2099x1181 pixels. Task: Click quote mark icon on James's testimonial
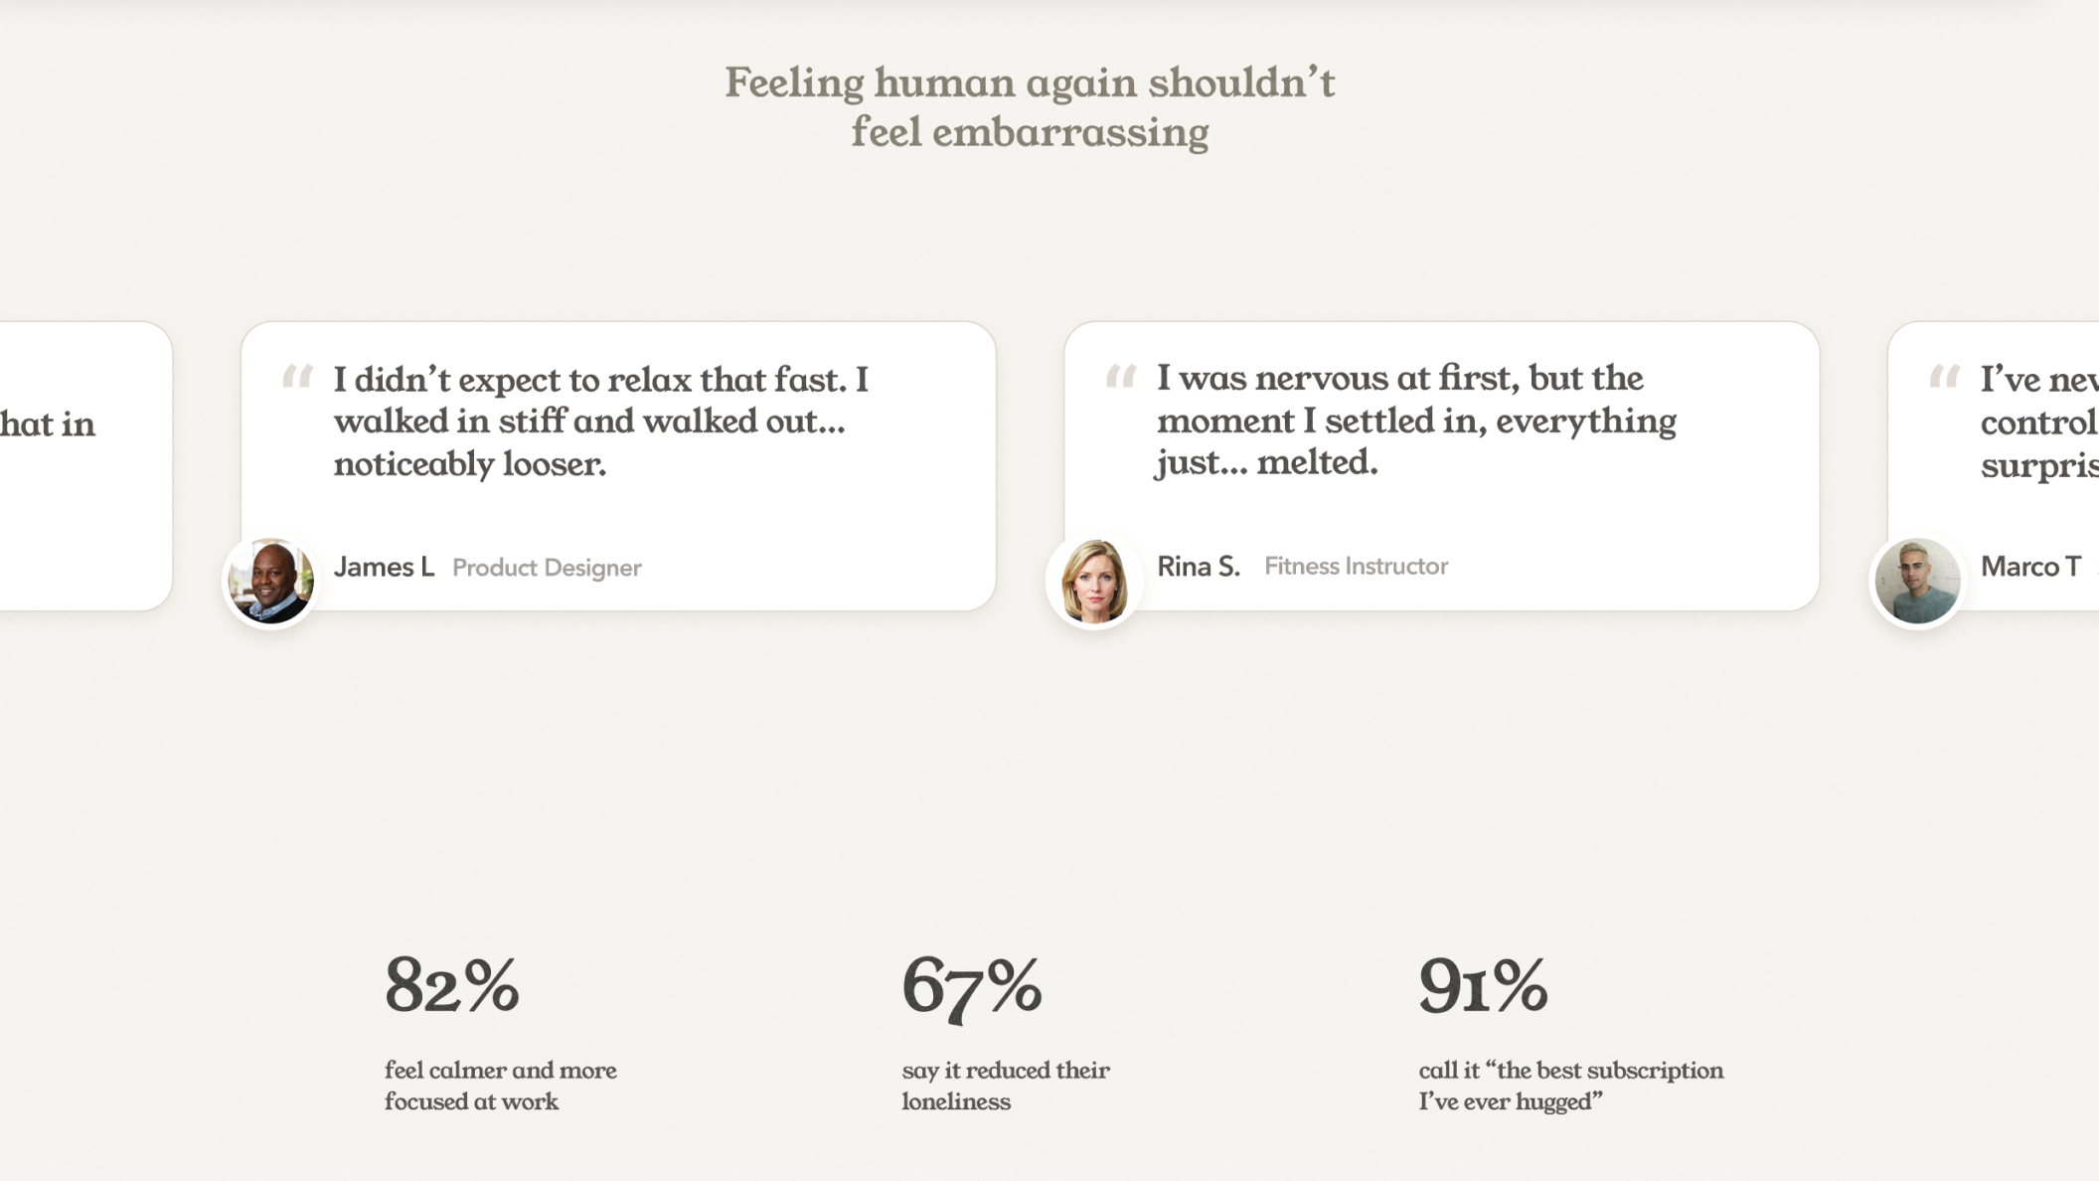[297, 377]
